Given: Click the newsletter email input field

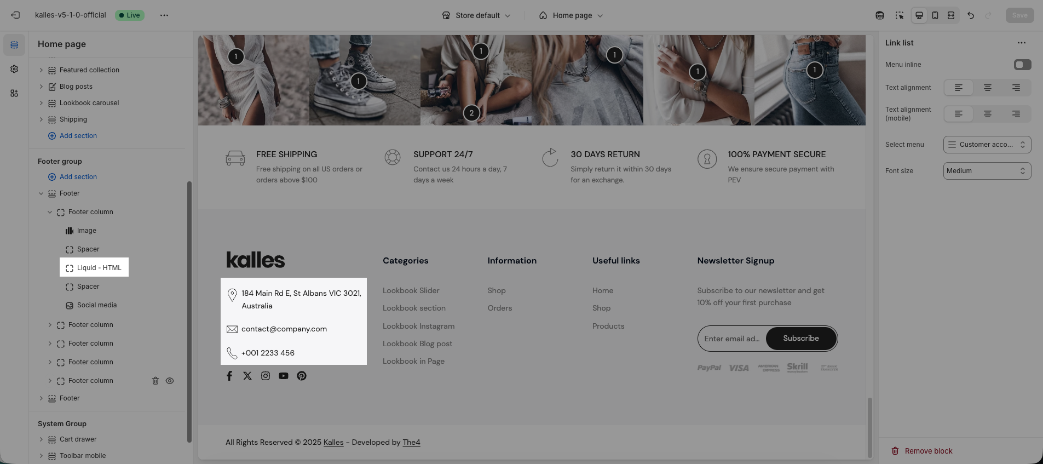Looking at the screenshot, I should [x=731, y=339].
